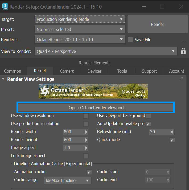
Task: Click the dotted grip icon of Render View Settings rollout
Action: tap(182, 79)
